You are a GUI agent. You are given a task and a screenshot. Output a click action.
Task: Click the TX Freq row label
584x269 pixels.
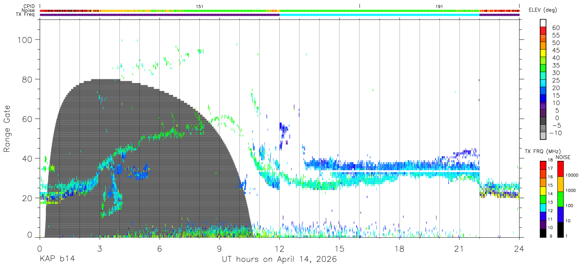pos(25,15)
